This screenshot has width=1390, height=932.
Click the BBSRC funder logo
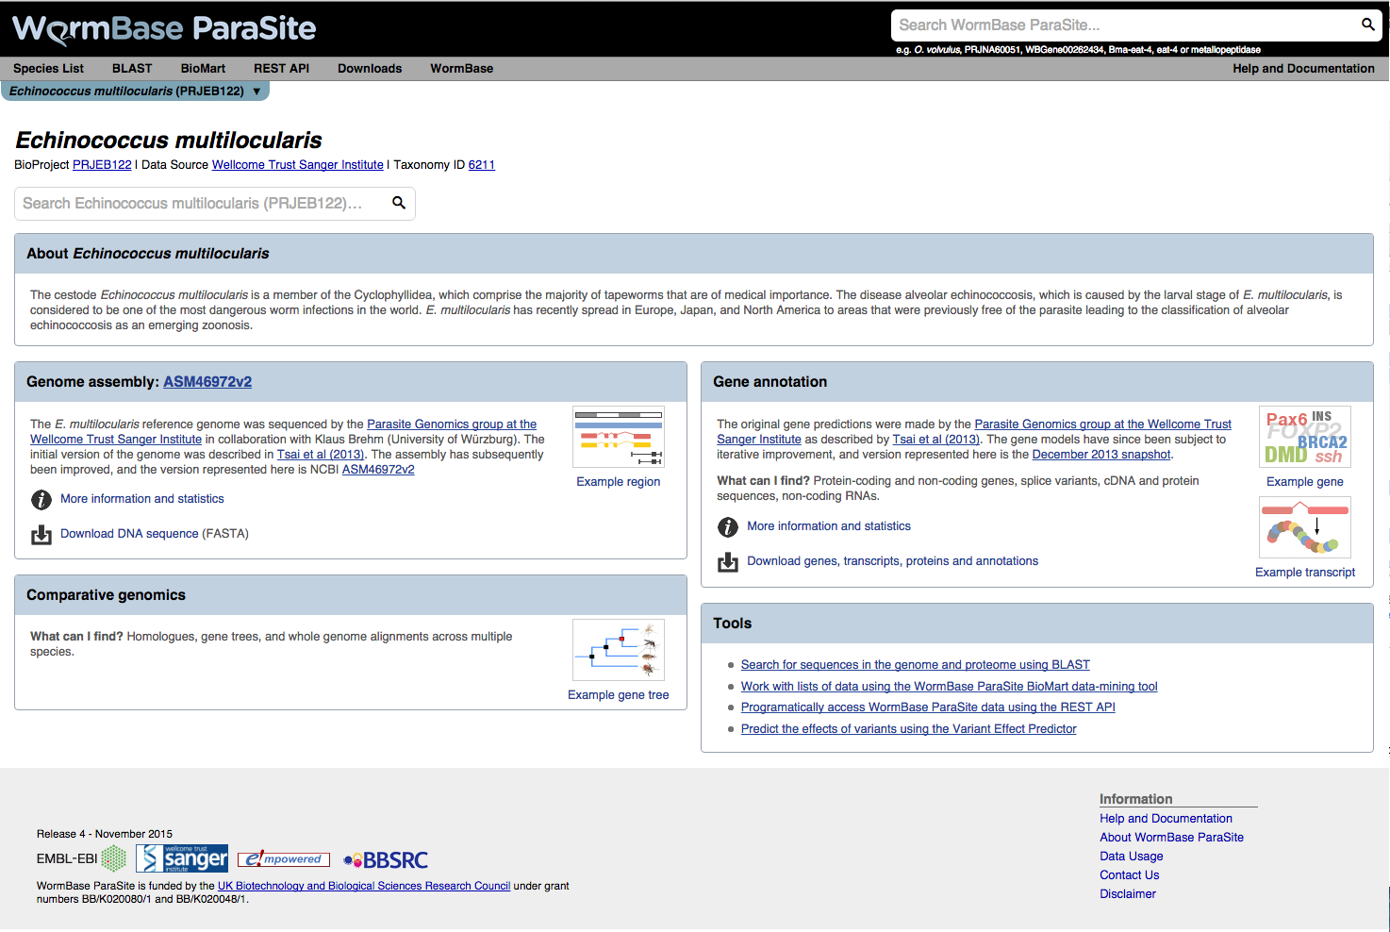coord(386,860)
